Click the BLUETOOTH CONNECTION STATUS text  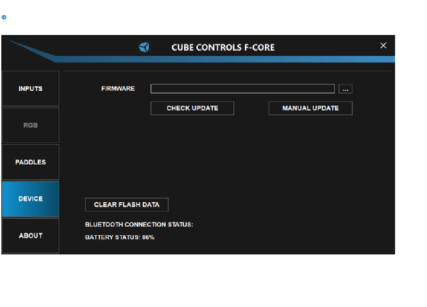coord(139,224)
